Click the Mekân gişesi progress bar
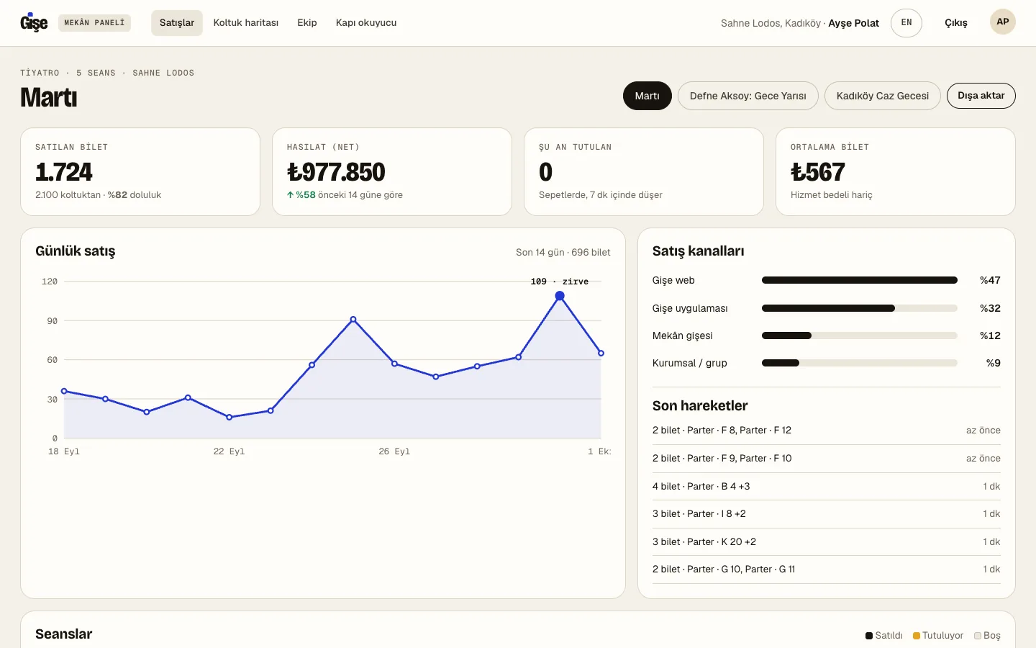The width and height of the screenshot is (1036, 648). (x=860, y=336)
